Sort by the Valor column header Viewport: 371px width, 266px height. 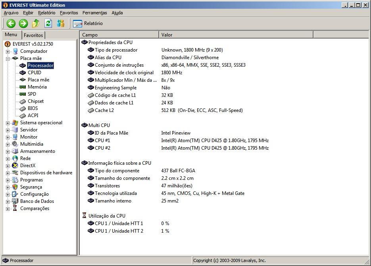coord(236,35)
